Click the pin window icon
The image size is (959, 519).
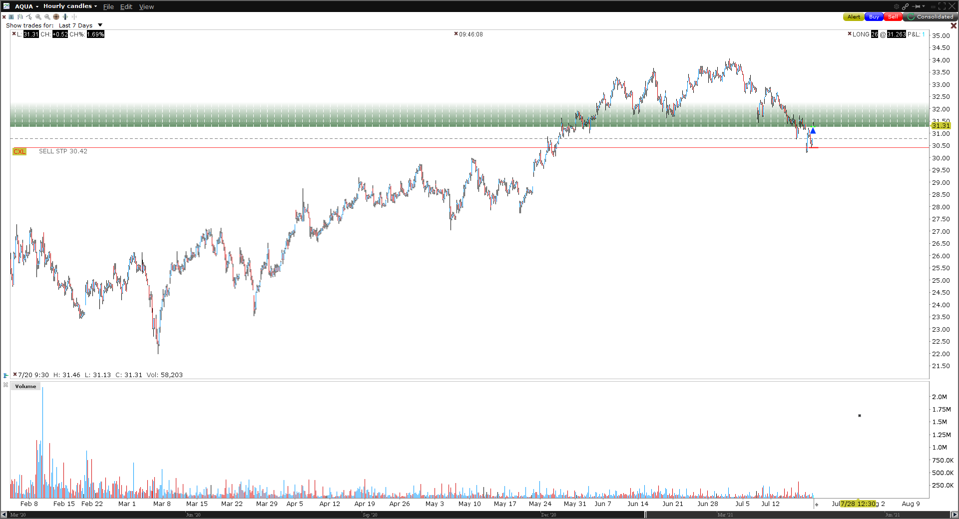(916, 6)
